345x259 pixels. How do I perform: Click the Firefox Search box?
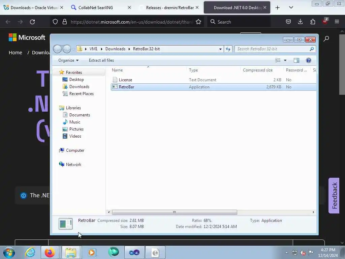(239, 22)
